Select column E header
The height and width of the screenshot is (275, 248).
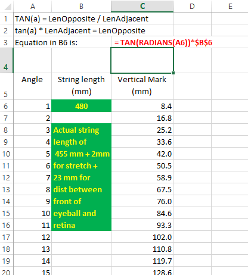[230, 7]
